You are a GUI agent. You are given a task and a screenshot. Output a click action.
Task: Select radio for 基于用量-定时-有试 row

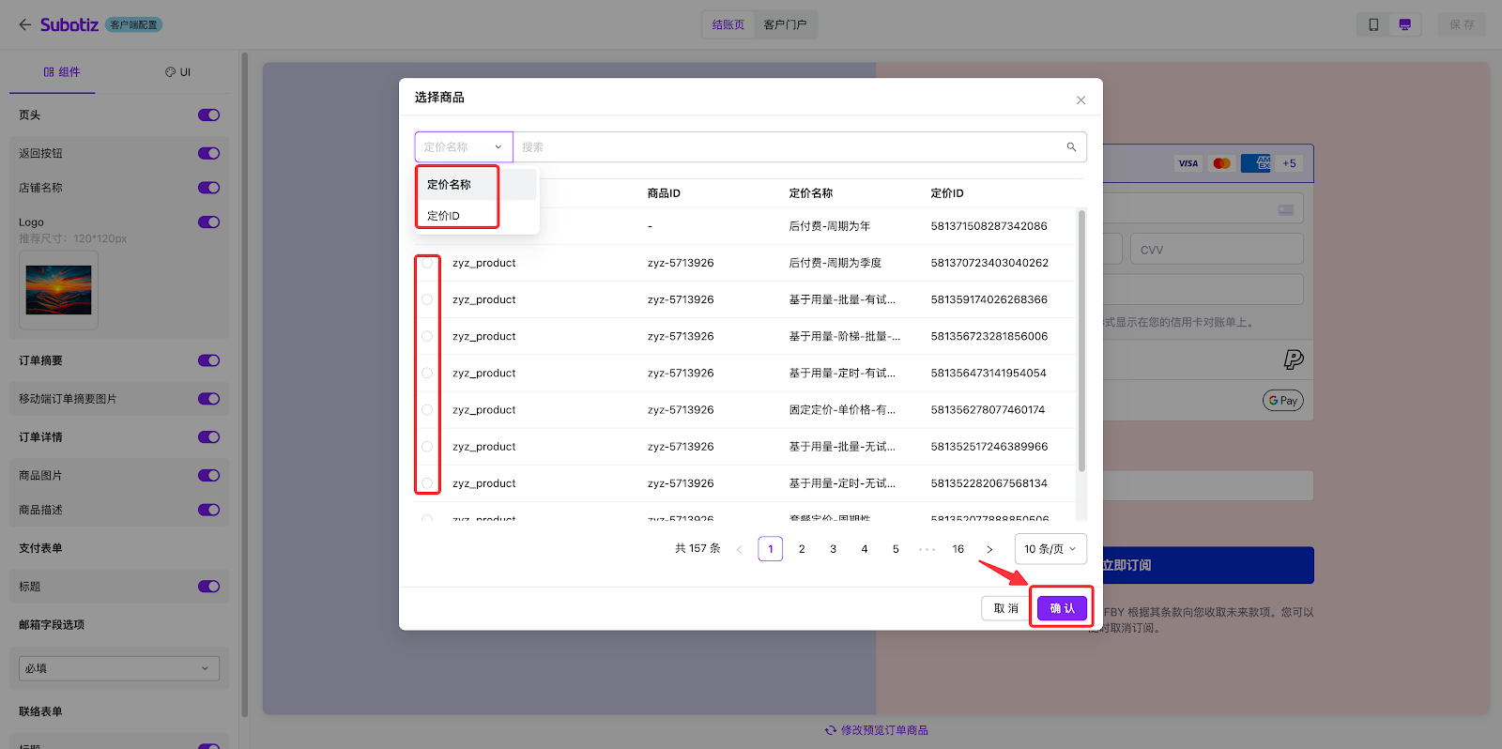point(427,374)
